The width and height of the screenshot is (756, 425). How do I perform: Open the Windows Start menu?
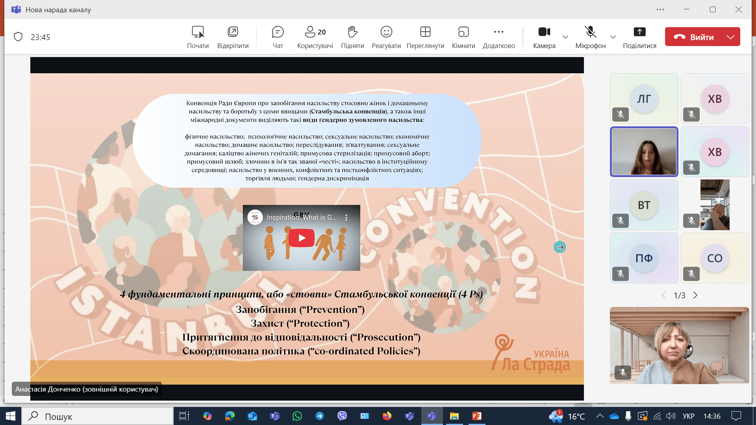10,416
